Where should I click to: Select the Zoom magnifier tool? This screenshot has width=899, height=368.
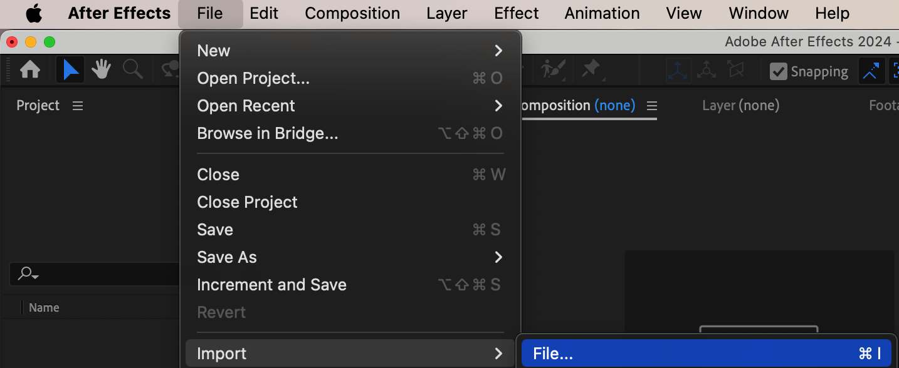pos(132,70)
